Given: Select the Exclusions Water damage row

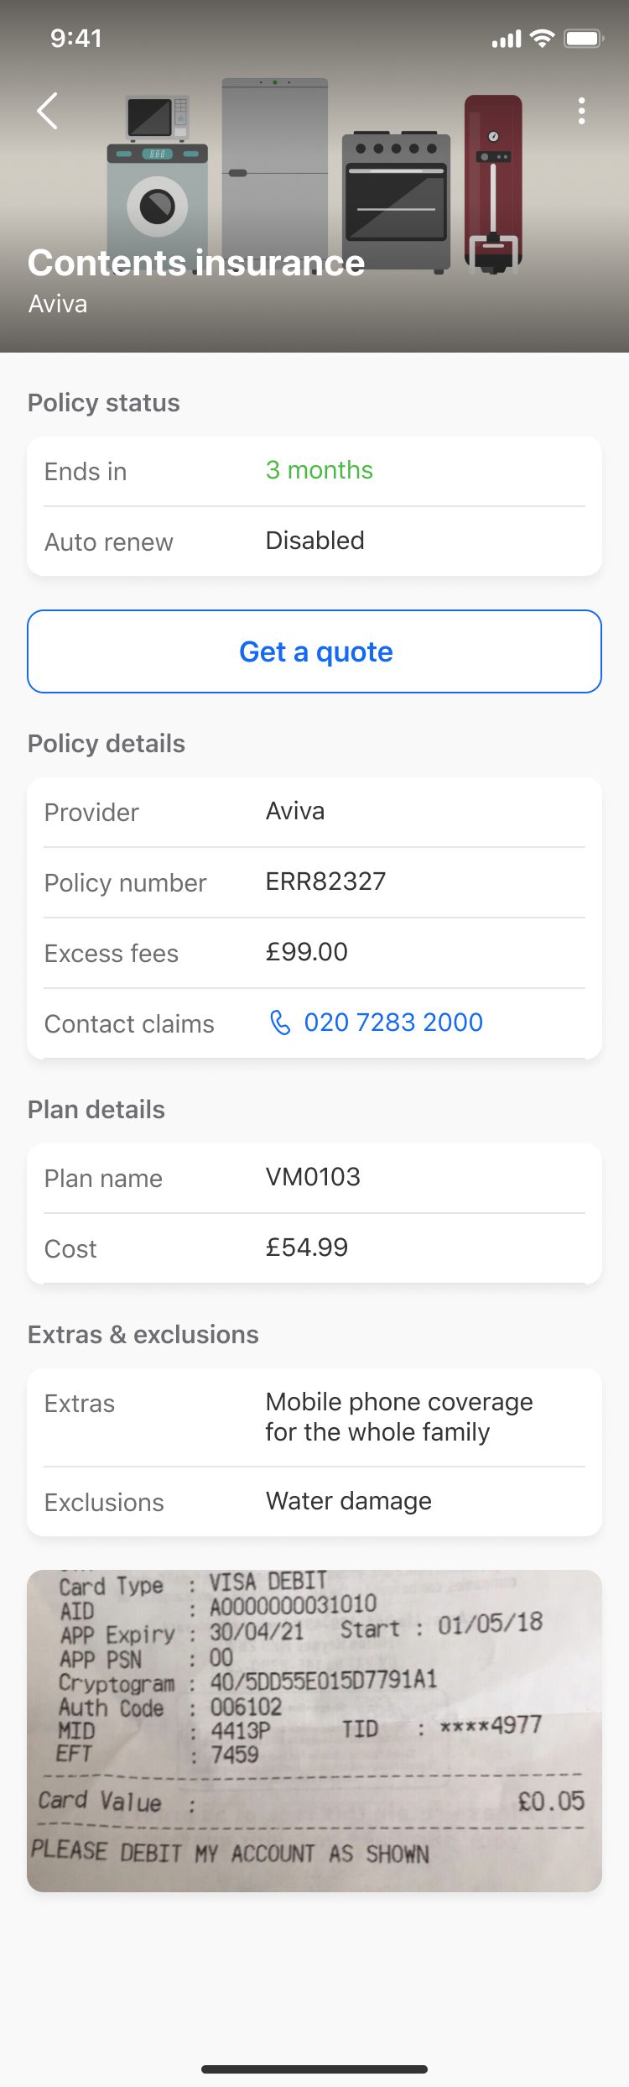Looking at the screenshot, I should point(314,1502).
